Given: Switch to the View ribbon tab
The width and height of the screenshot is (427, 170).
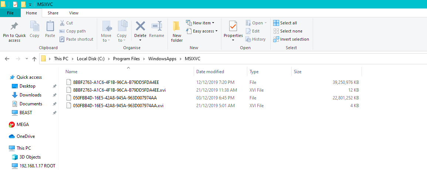Looking at the screenshot, I should [74, 13].
